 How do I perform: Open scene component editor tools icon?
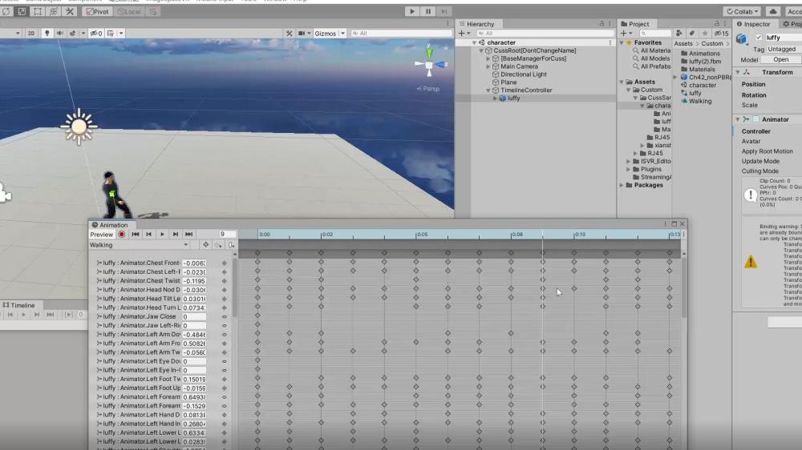click(x=289, y=33)
